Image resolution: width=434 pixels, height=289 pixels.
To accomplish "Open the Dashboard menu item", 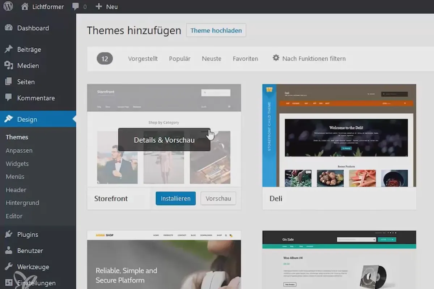I will click(33, 28).
